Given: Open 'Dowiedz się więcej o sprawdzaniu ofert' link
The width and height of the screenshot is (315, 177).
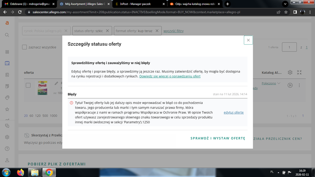Looking at the screenshot, I should pyautogui.click(x=170, y=76).
